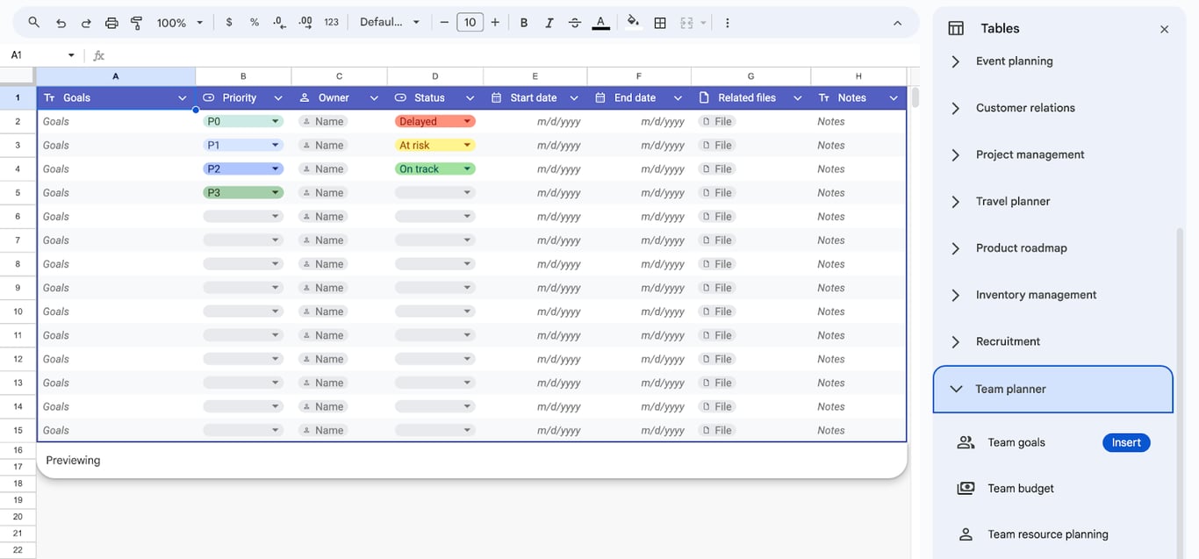The height and width of the screenshot is (559, 1199).
Task: Open the Related files column header dropdown
Action: pyautogui.click(x=798, y=98)
